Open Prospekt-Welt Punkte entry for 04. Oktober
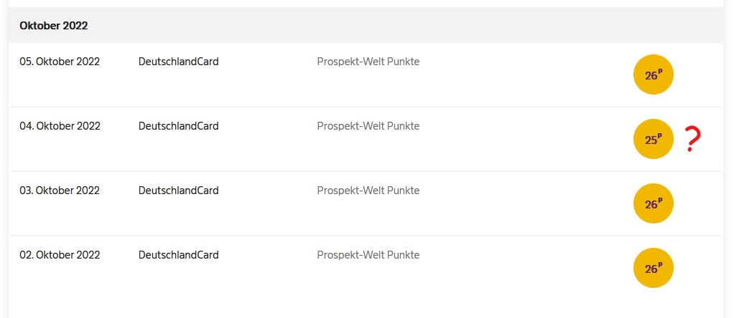Screen dimensions: 739x318 point(368,126)
